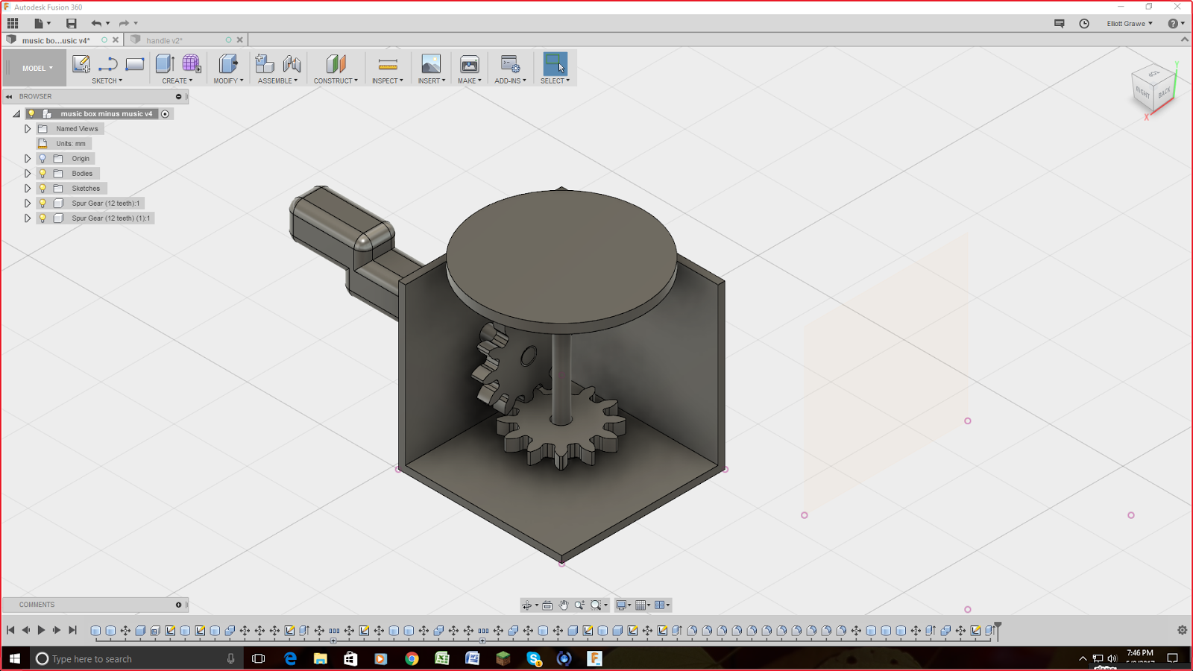Activate radio button on music box root component

(166, 114)
